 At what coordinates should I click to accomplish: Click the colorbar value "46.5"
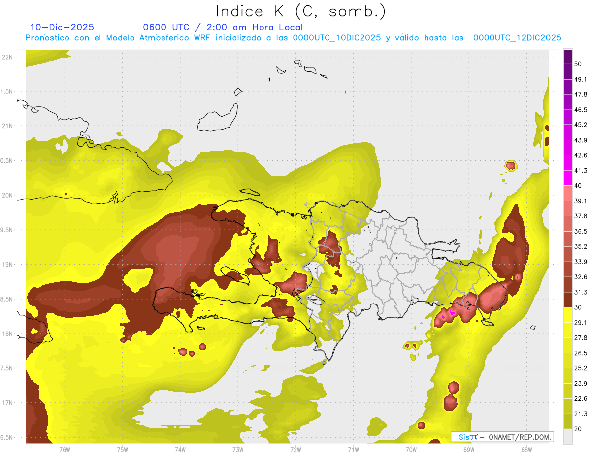[x=581, y=110]
